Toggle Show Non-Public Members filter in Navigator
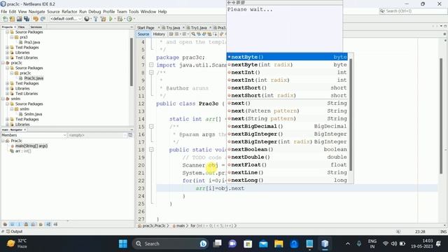 (27, 225)
